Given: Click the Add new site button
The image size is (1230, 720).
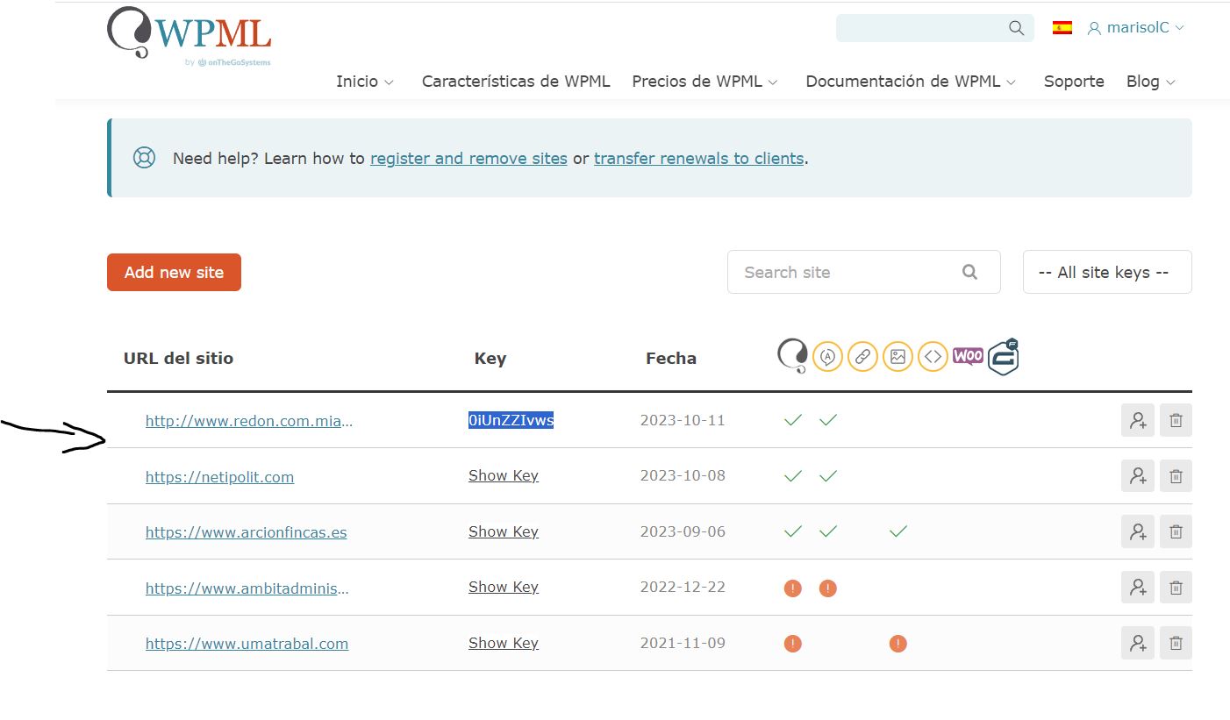Looking at the screenshot, I should (x=174, y=272).
